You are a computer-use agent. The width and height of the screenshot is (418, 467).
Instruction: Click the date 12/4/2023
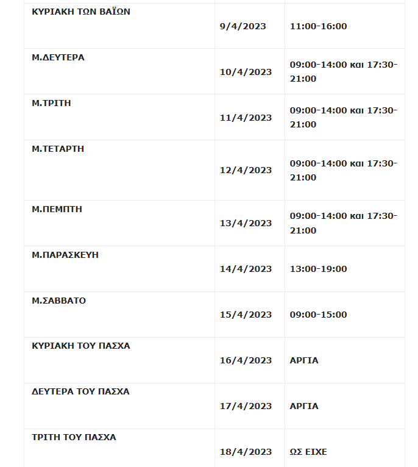click(x=246, y=170)
